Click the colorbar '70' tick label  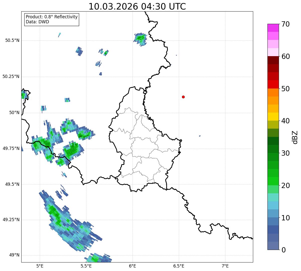[285, 24]
